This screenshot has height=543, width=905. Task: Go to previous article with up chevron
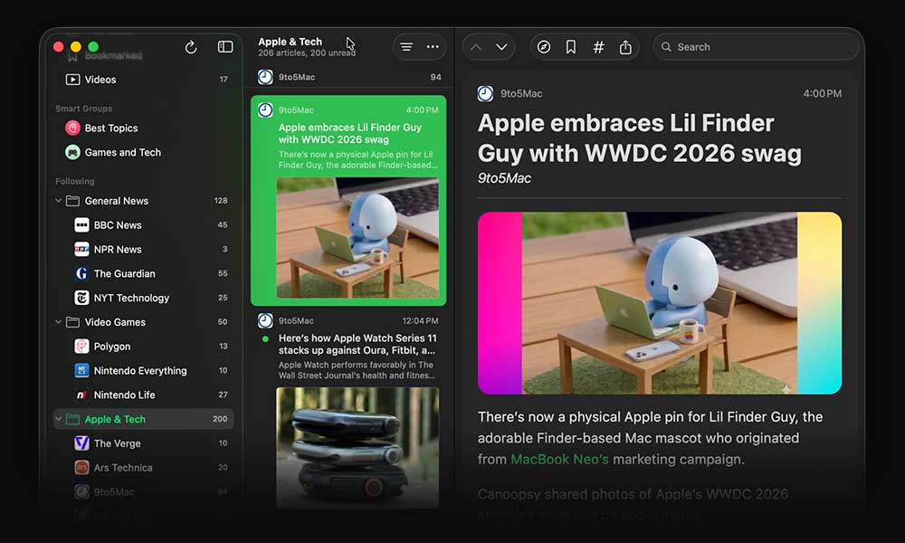[476, 47]
